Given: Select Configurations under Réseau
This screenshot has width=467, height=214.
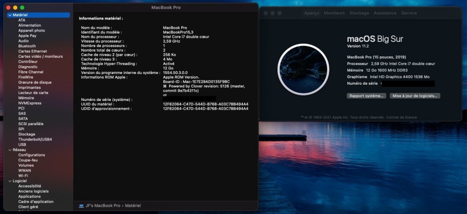Looking at the screenshot, I should point(32,155).
